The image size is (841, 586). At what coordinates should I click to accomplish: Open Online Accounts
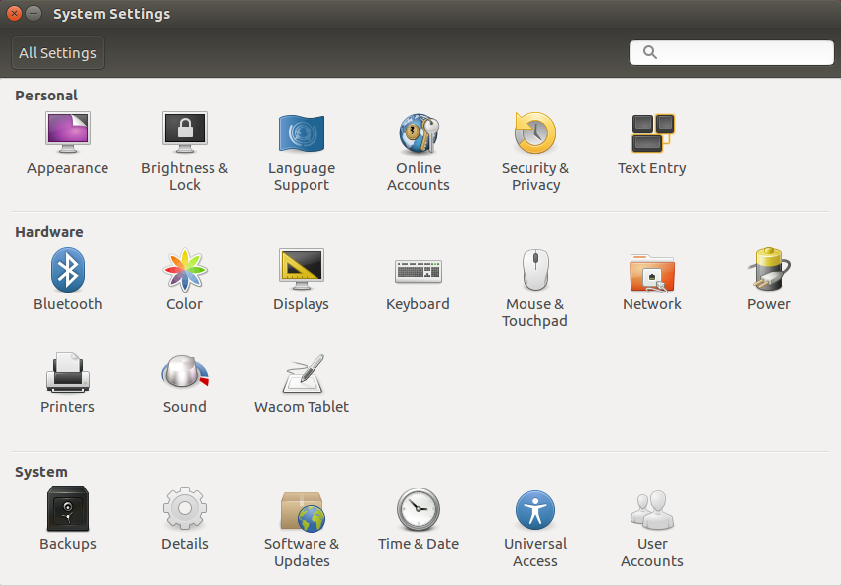[x=419, y=144]
